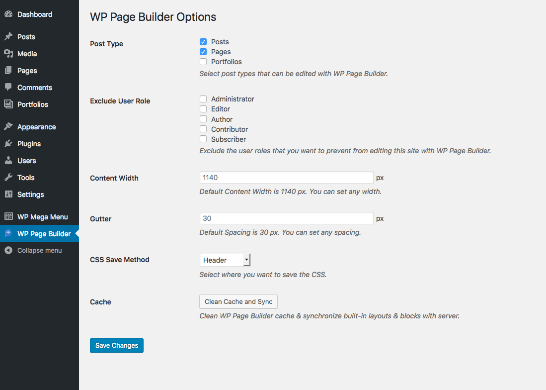Click the Appearance paintbrush icon

click(8, 127)
